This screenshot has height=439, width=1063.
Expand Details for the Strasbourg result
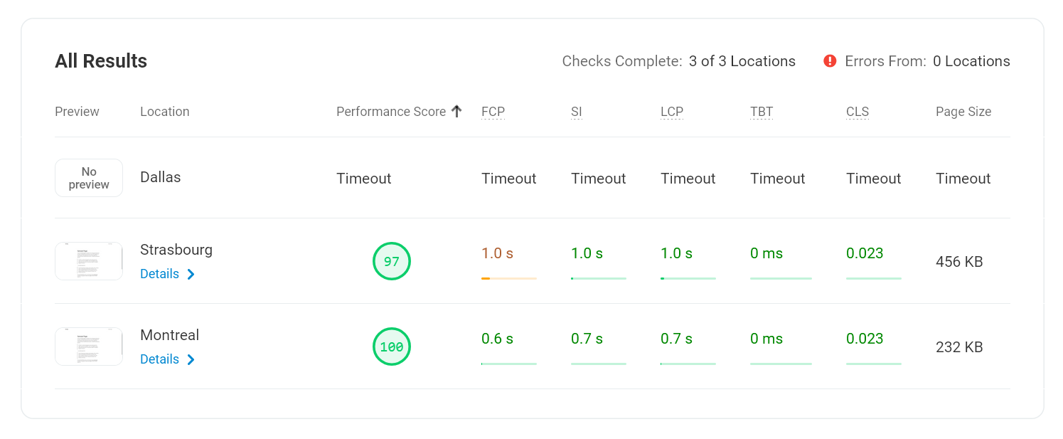(159, 274)
